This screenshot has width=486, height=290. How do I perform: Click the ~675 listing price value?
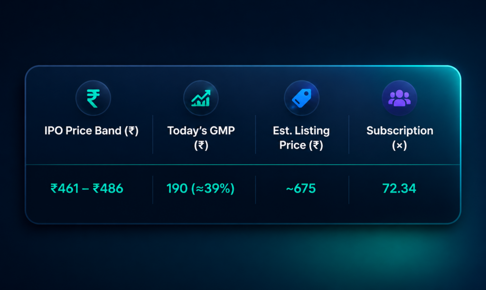[x=301, y=188]
